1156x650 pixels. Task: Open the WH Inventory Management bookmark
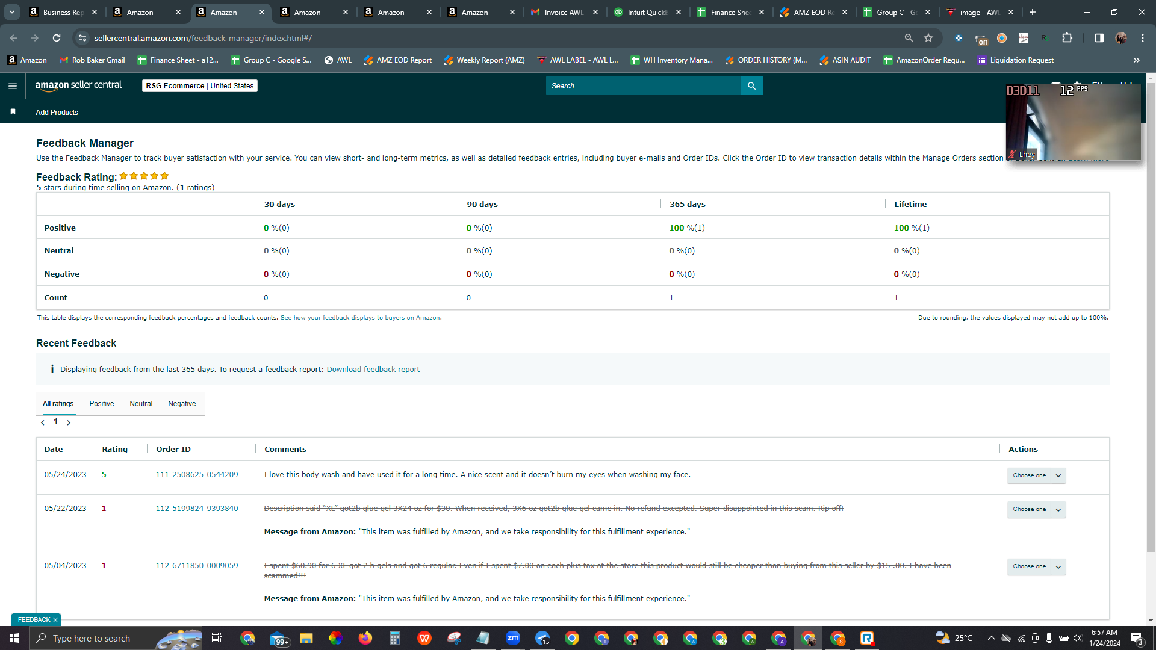point(671,60)
